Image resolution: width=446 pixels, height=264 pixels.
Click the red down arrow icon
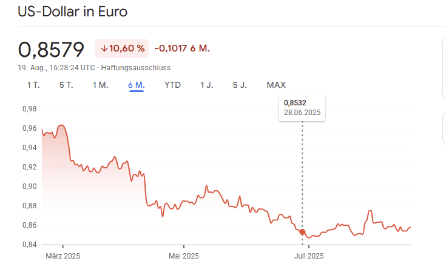point(104,48)
